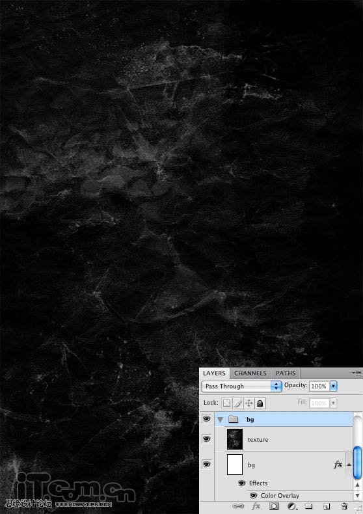Viewport: 363px width, 514px height.
Task: Create a new layer icon
Action: coord(327,506)
